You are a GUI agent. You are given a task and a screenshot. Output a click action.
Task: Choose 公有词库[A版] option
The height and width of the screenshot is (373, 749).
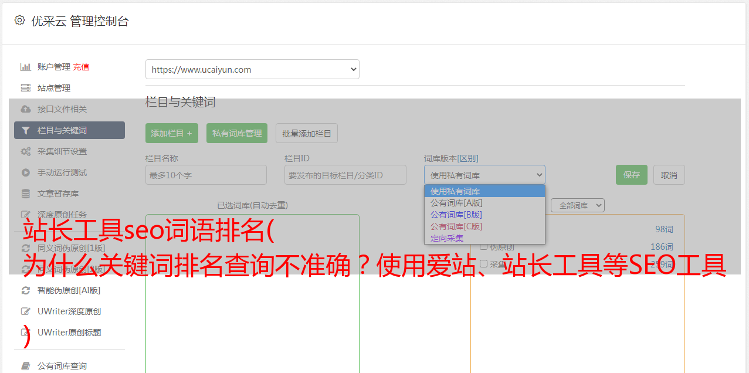484,203
